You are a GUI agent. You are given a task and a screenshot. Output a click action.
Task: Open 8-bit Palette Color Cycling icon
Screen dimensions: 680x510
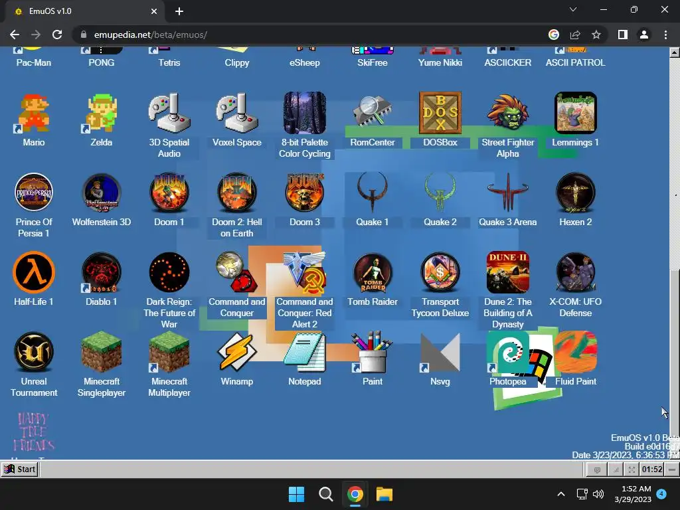tap(304, 114)
